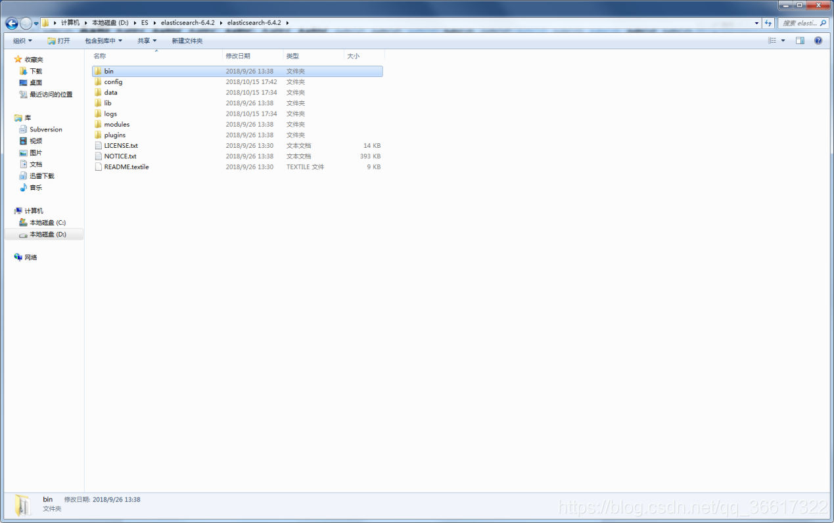This screenshot has width=834, height=523.
Task: Sort by the 类型 column header
Action: click(x=313, y=56)
